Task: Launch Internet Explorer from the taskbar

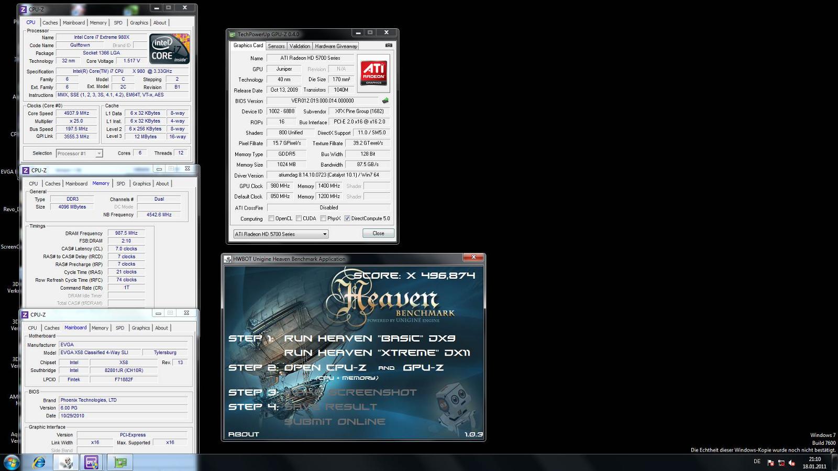Action: (39, 462)
